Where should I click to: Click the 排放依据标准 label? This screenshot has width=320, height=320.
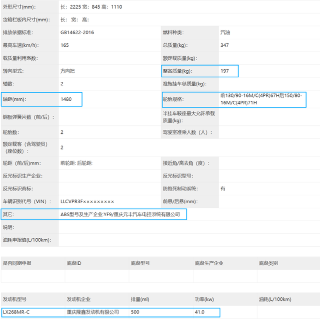18,32
